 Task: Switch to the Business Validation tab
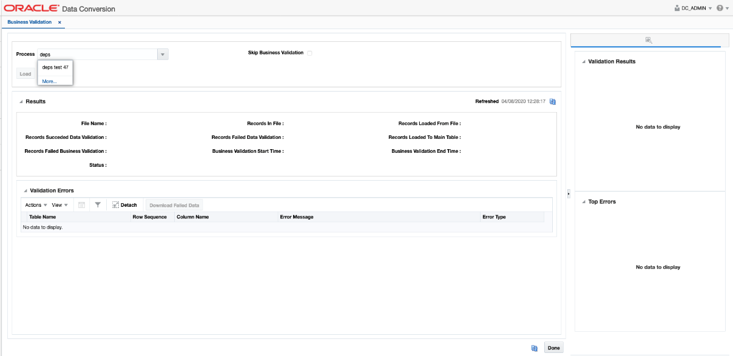coord(30,22)
